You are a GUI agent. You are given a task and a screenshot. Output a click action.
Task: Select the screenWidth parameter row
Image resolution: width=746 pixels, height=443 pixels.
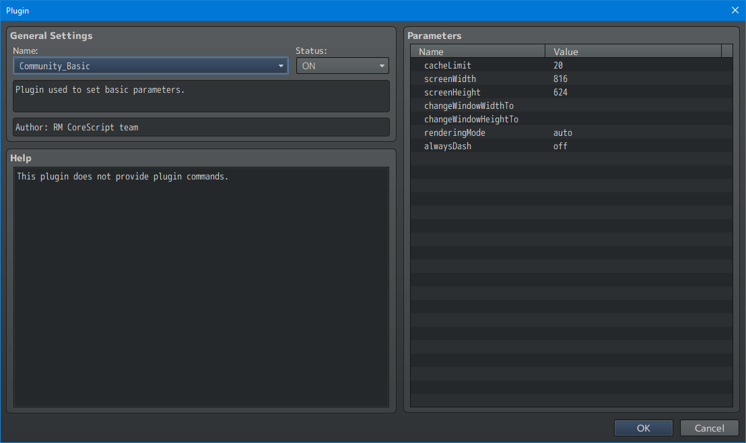pos(572,79)
